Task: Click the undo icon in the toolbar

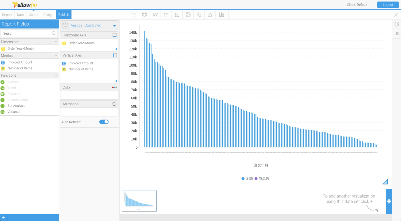Action: coord(133,14)
